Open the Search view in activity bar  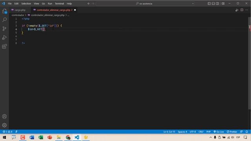pos(4,20)
